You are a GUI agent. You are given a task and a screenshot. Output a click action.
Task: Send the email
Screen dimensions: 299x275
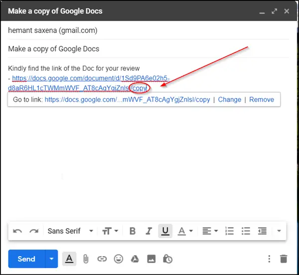[26, 259]
